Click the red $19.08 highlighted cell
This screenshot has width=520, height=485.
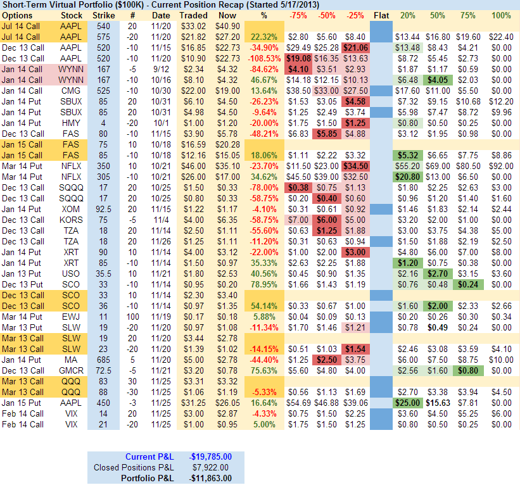pyautogui.click(x=297, y=58)
